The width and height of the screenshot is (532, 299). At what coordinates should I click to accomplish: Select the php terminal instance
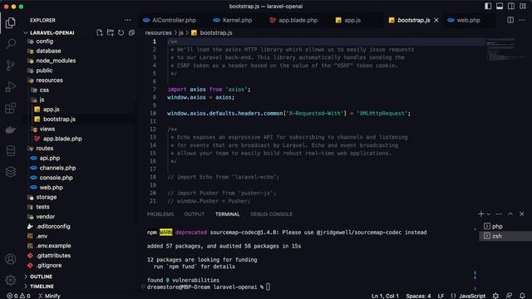(x=505, y=226)
